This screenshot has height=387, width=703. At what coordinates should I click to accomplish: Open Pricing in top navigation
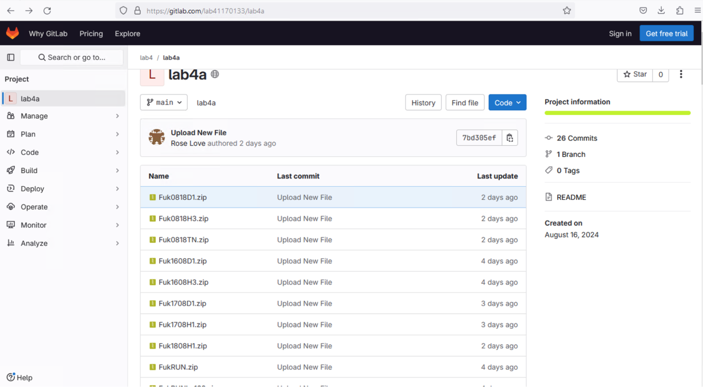(91, 33)
